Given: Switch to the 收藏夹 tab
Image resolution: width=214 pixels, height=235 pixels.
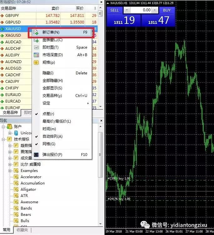Looking at the screenshot, I should click(x=22, y=230).
